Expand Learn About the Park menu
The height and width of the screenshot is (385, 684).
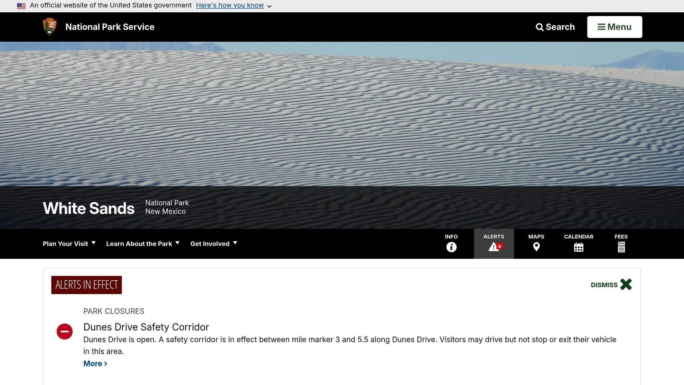pos(143,244)
